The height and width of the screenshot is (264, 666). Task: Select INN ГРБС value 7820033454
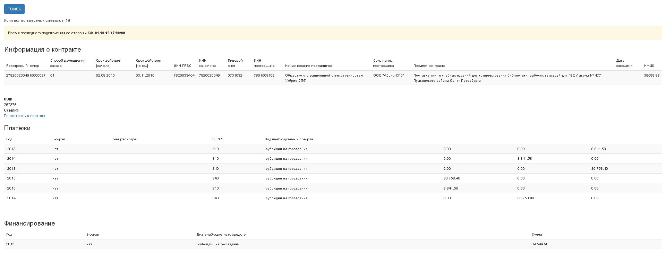[x=184, y=75]
